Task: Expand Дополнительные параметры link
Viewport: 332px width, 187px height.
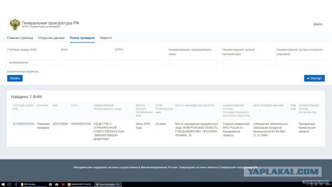Action: pos(23,72)
